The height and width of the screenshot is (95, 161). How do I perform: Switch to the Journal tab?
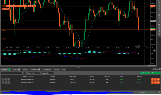click(x=56, y=70)
